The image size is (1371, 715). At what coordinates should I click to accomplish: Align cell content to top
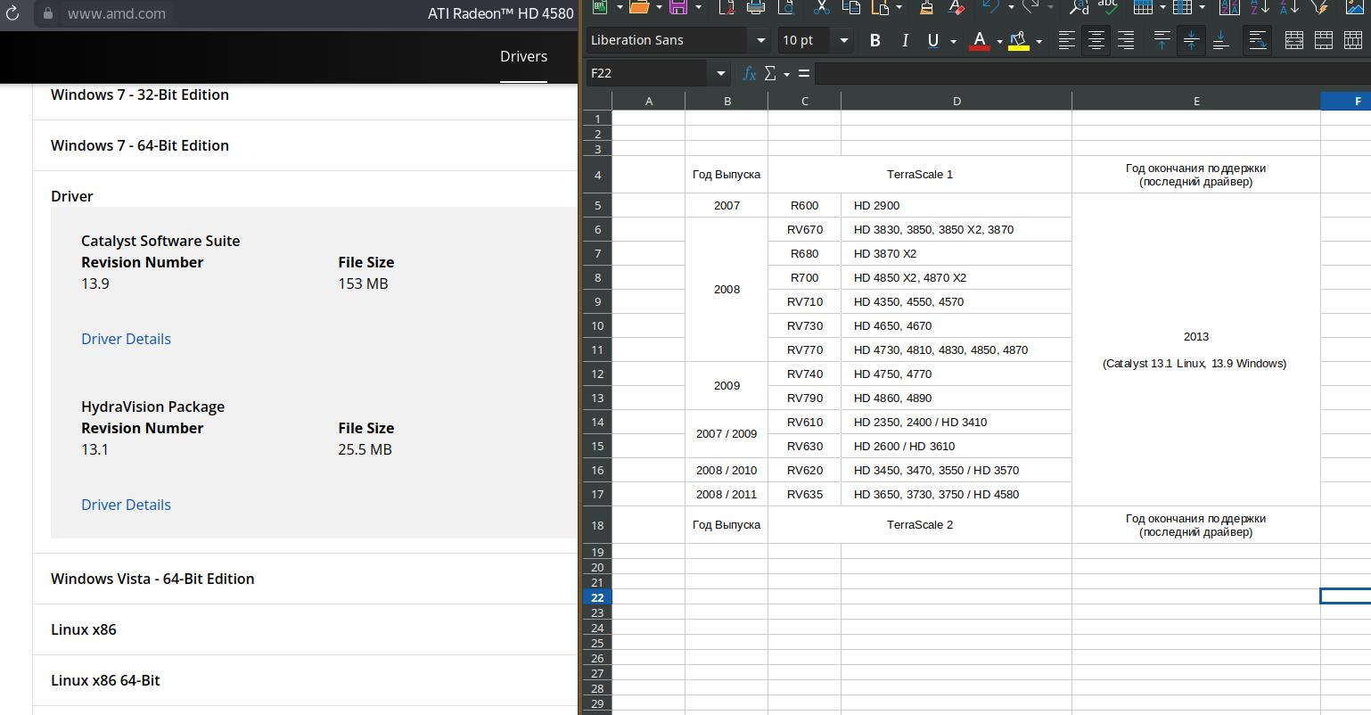pos(1162,40)
